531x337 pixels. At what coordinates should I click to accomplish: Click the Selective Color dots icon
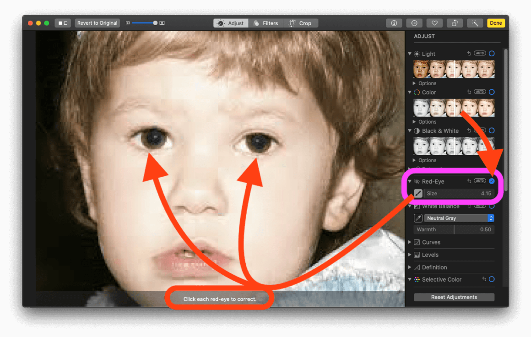[x=417, y=279]
